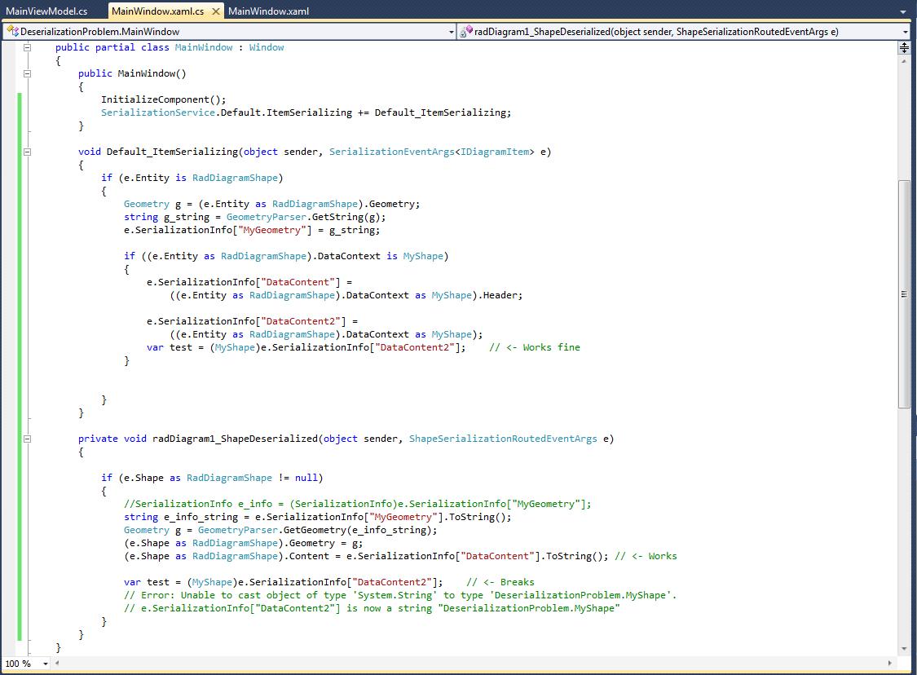Click the "// Error: Unable to cast object" comment
Viewport: 917px width, 675px height.
[x=400, y=595]
